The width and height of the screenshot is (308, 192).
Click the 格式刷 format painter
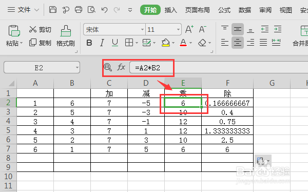(x=66, y=36)
